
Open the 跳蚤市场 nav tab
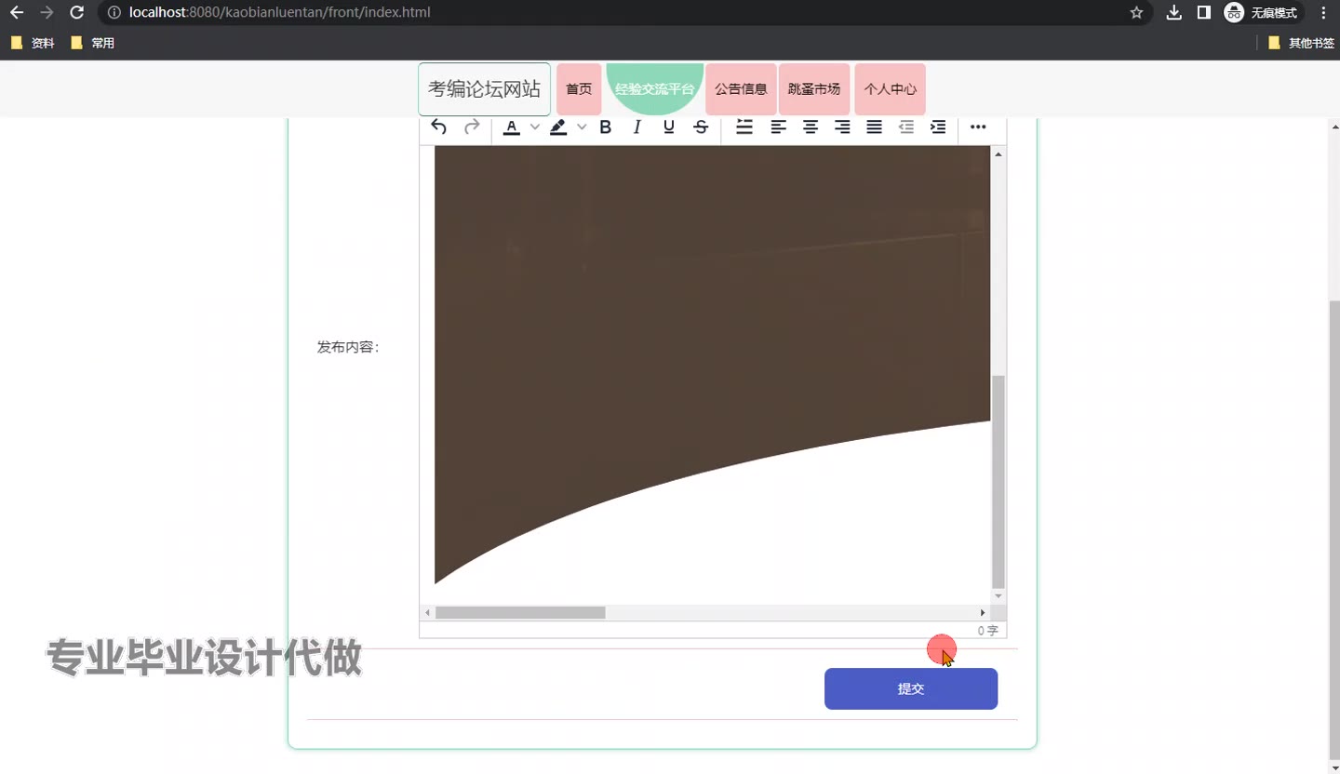pos(814,89)
